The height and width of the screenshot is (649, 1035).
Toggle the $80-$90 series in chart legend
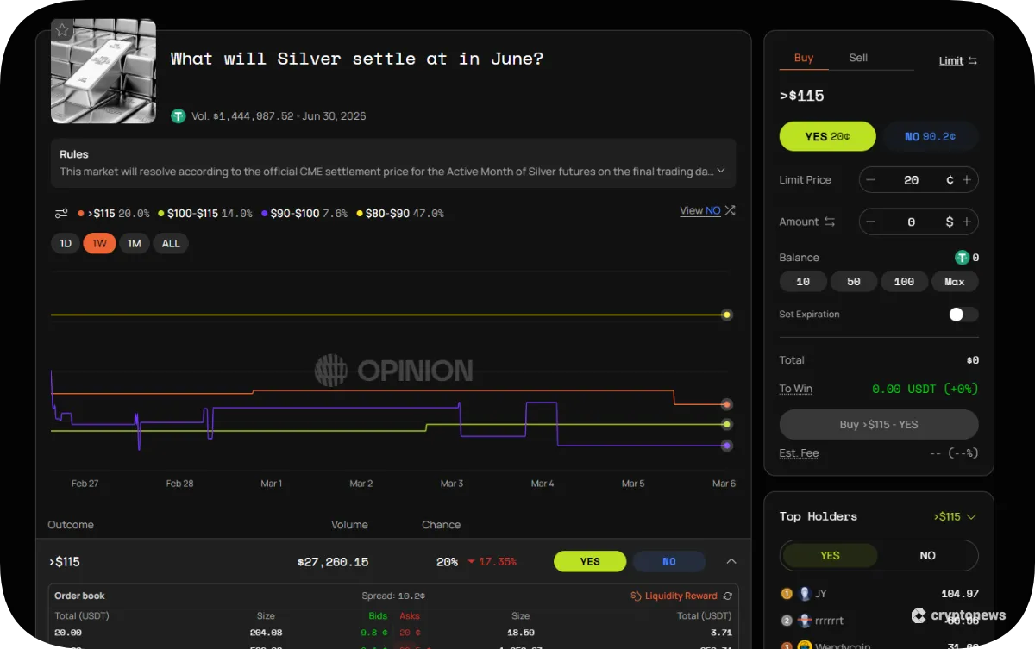400,213
